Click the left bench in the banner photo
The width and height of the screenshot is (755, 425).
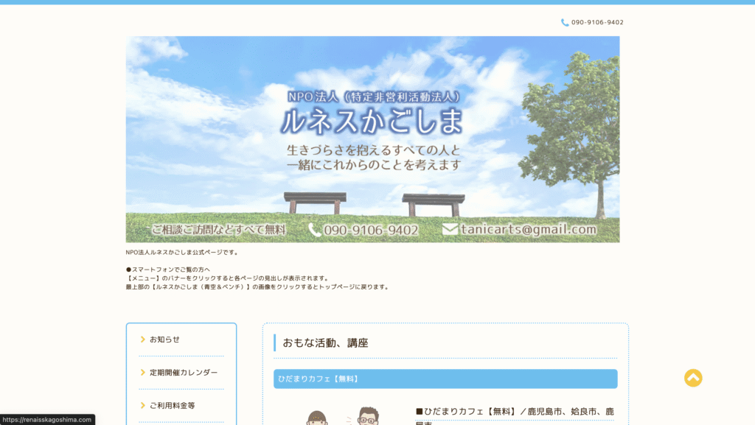(x=315, y=201)
